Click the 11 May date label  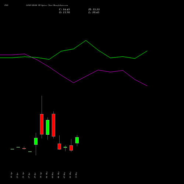pyautogui.click(x=76, y=175)
